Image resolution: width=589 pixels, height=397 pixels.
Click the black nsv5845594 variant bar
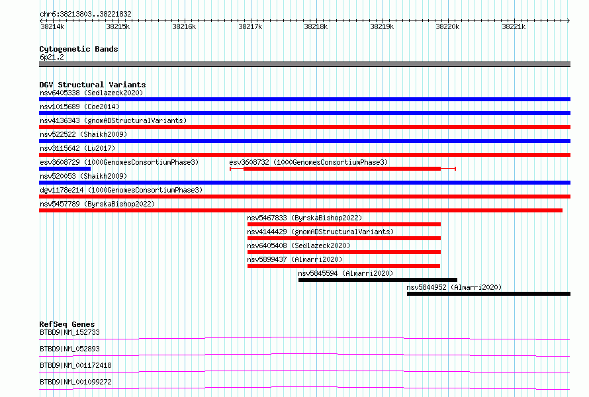click(x=378, y=280)
